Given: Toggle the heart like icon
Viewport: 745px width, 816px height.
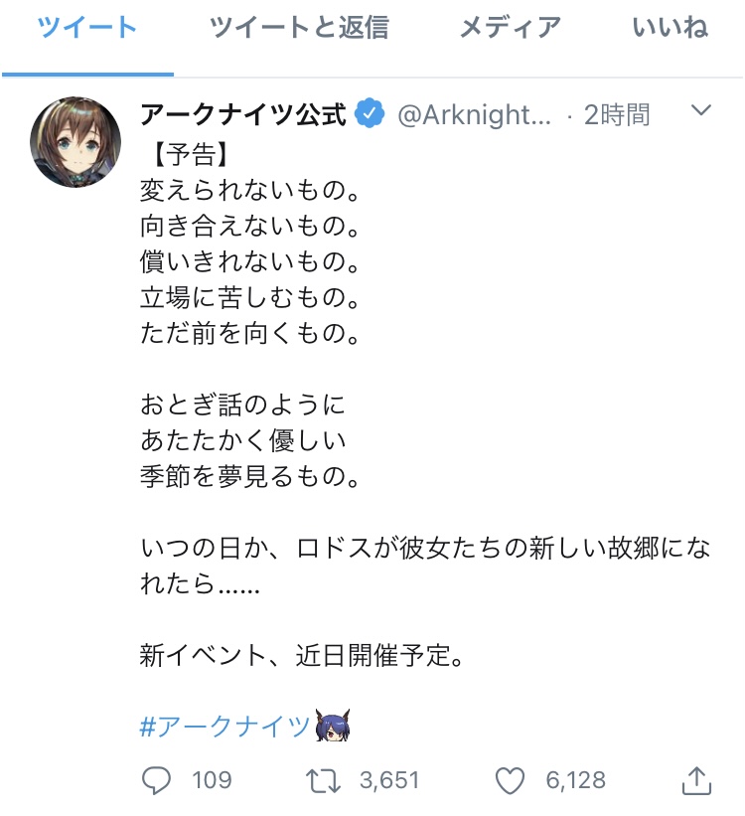Looking at the screenshot, I should click(x=510, y=780).
